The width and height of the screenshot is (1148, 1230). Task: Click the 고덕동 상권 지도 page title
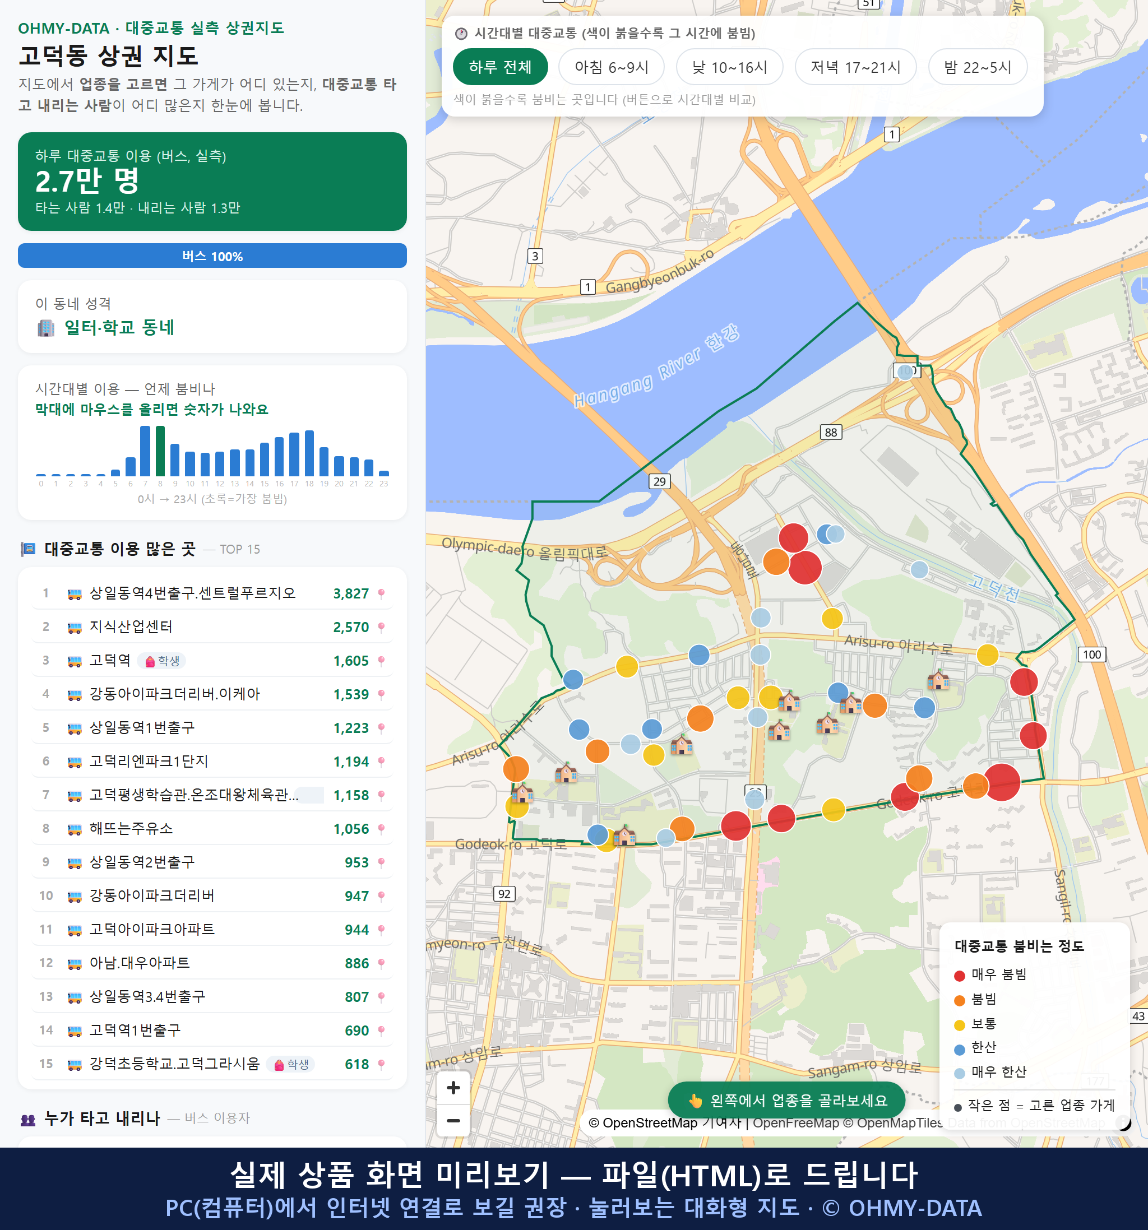click(x=109, y=55)
